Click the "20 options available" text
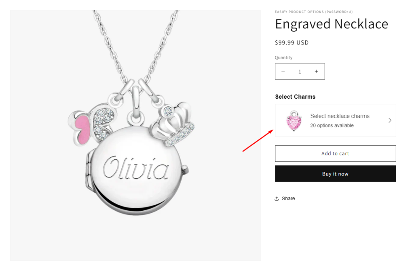The image size is (414, 269). coord(332,125)
